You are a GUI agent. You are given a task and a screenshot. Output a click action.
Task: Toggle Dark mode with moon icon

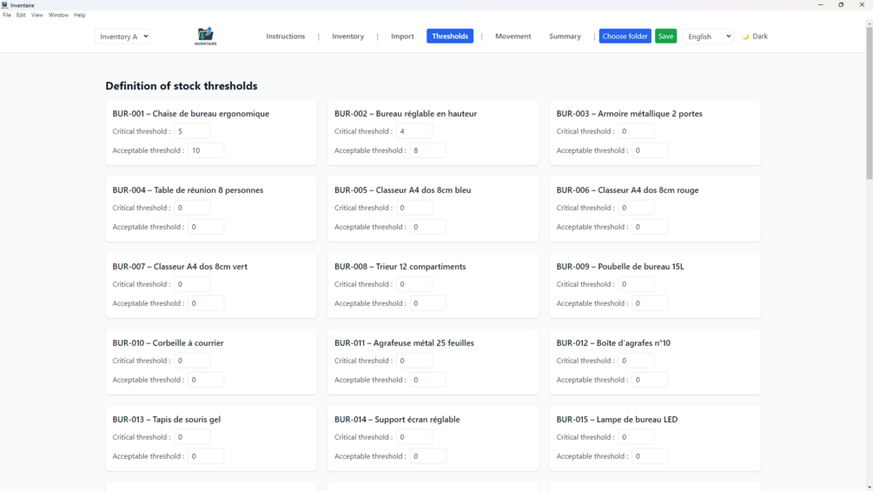[x=755, y=36]
